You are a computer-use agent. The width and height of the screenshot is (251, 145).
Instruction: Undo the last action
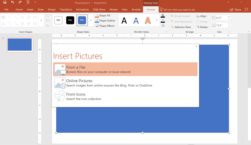click(x=13, y=2)
